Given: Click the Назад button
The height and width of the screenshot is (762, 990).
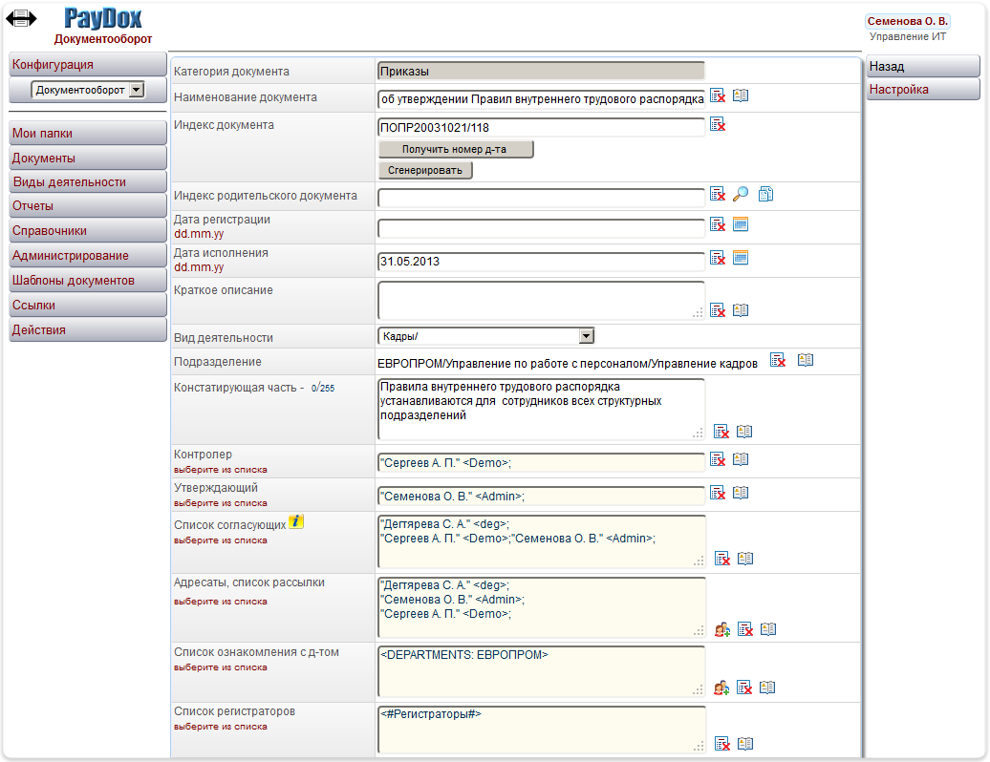Looking at the screenshot, I should tap(922, 67).
